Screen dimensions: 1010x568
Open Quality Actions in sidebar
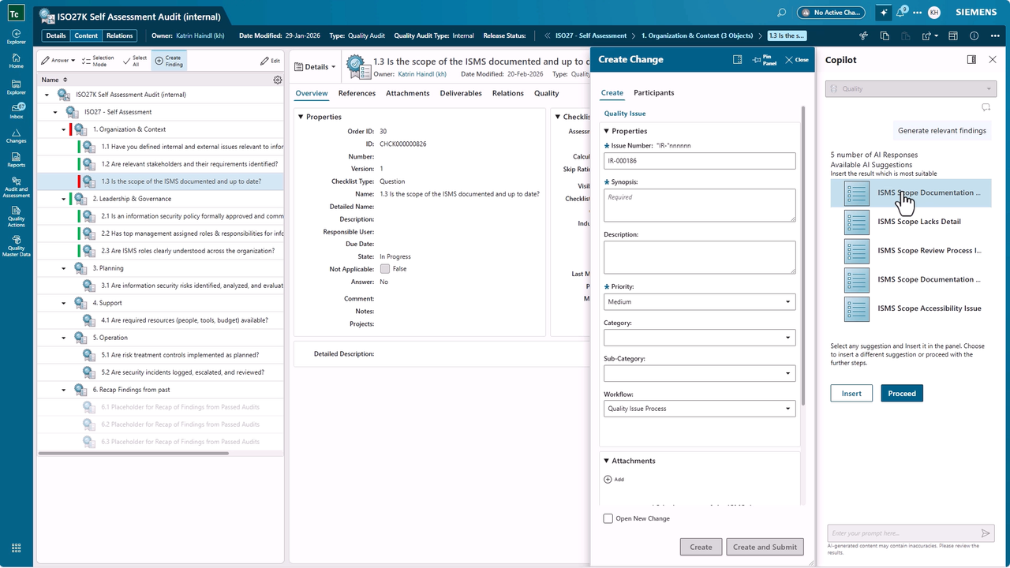click(16, 217)
